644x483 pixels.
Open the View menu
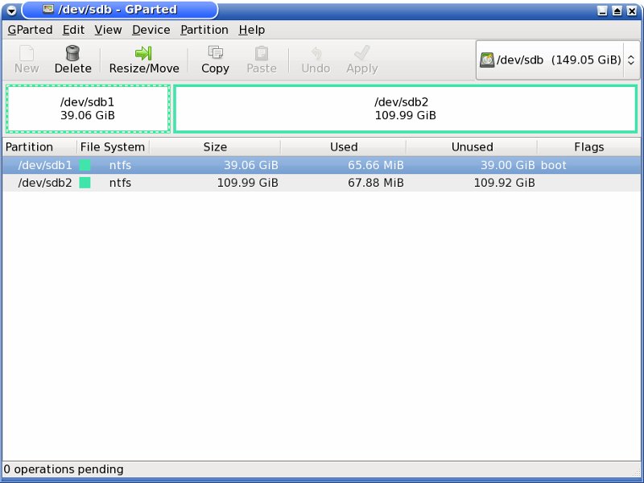click(x=108, y=30)
